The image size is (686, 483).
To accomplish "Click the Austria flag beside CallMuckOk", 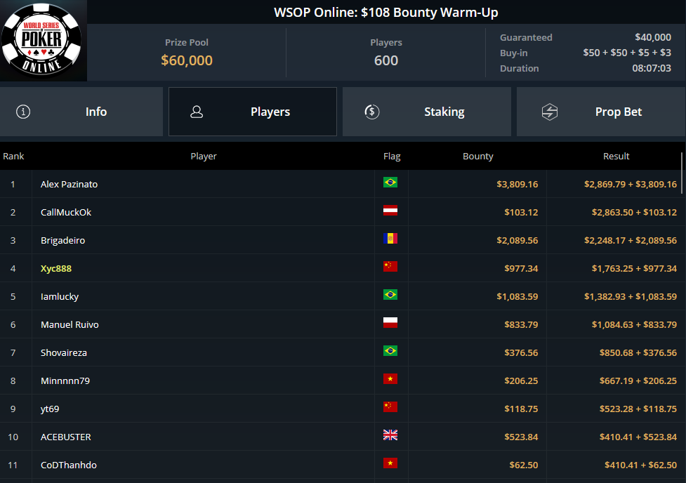I will [x=390, y=211].
